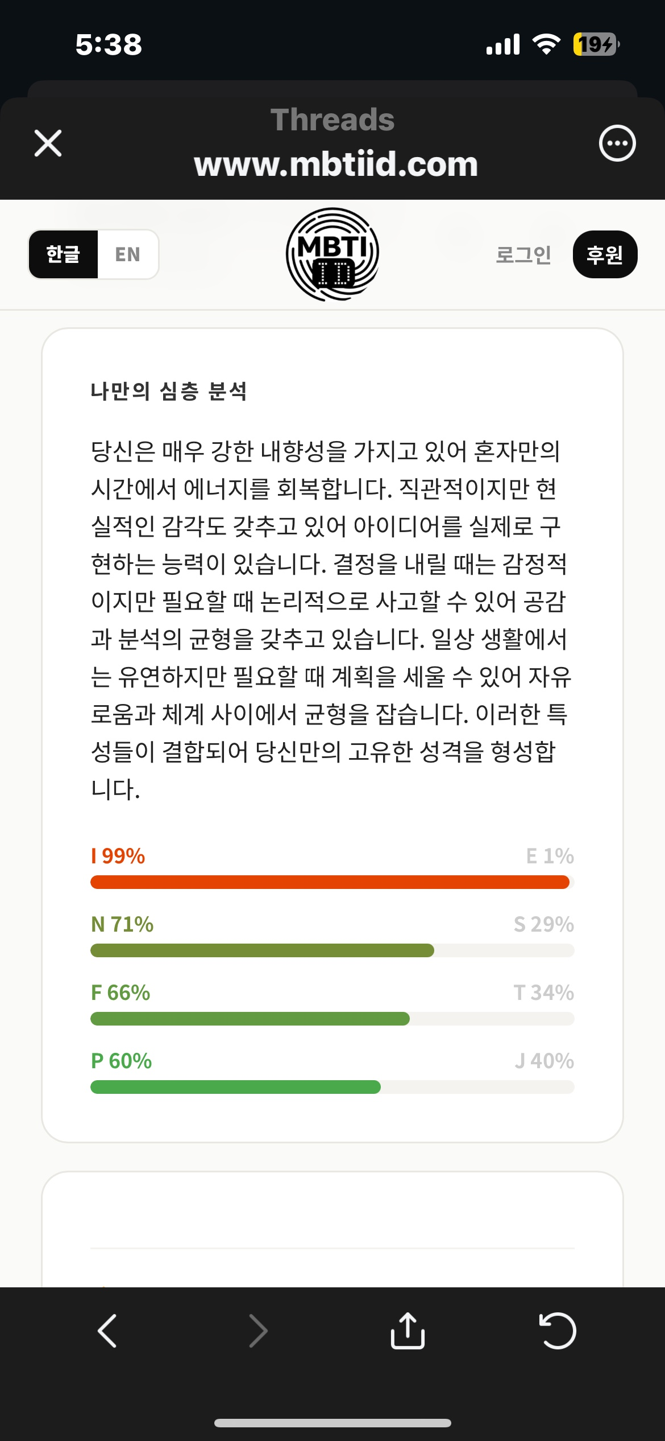The height and width of the screenshot is (1441, 665).
Task: Open the 로그인 login link
Action: tap(523, 254)
